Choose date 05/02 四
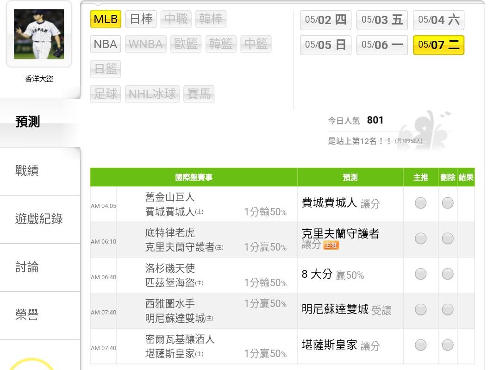 coord(325,20)
